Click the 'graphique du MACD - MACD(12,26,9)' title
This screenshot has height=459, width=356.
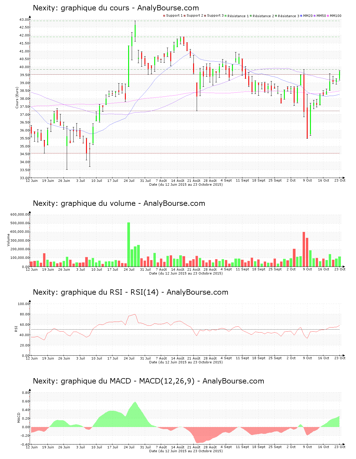(128, 381)
